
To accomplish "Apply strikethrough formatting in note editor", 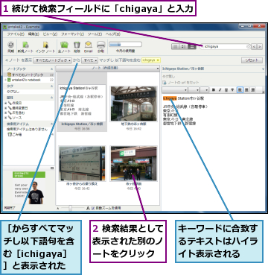I will (232, 90).
